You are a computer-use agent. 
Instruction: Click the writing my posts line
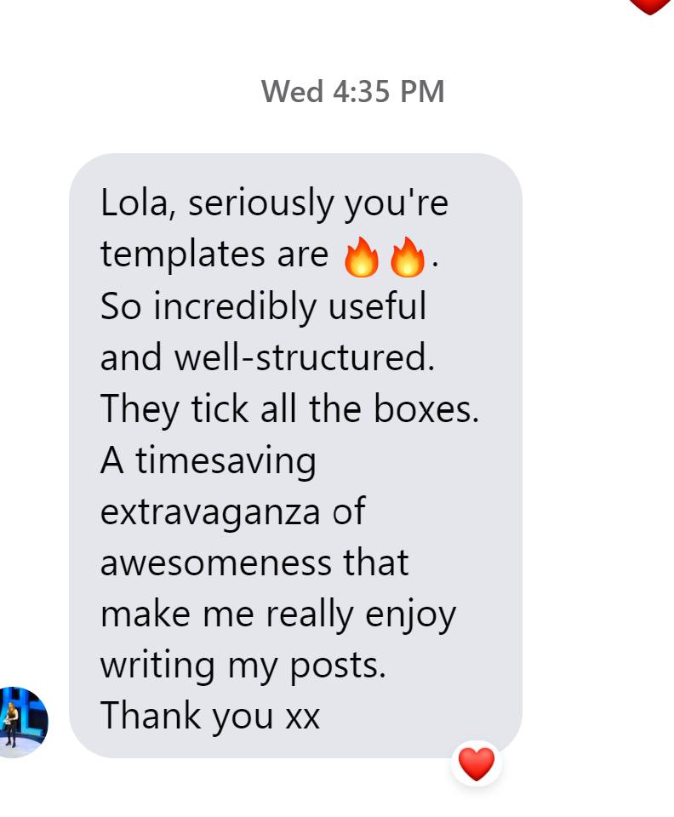click(243, 666)
